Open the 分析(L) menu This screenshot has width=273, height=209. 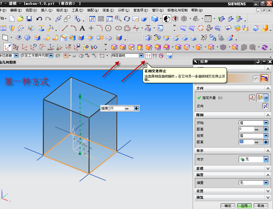tap(124, 10)
